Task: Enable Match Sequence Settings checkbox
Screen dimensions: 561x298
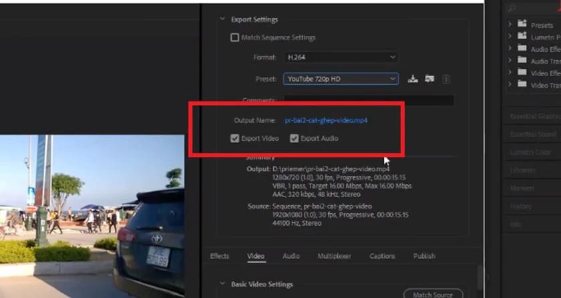Action: coord(234,37)
